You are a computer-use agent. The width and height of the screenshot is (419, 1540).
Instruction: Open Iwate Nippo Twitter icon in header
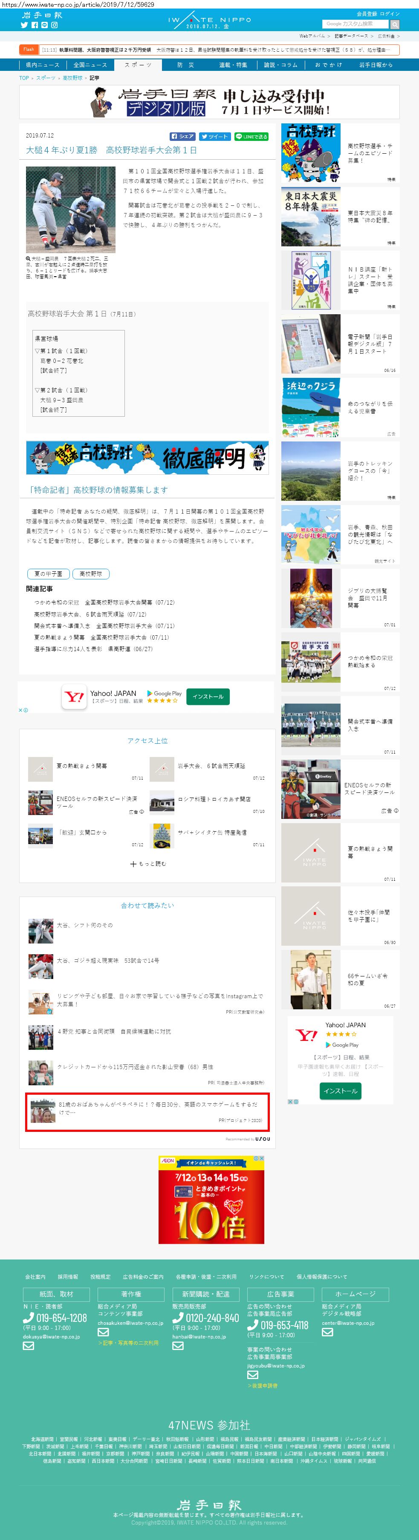[x=24, y=25]
